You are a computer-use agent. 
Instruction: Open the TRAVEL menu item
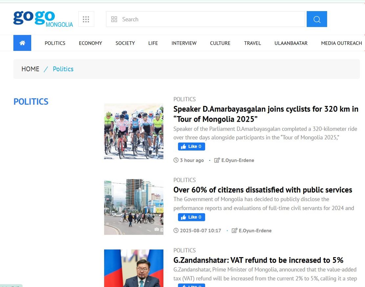click(252, 43)
